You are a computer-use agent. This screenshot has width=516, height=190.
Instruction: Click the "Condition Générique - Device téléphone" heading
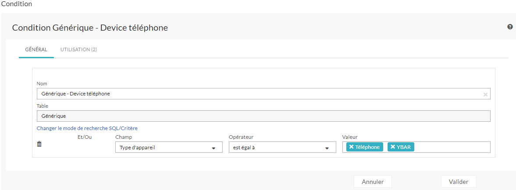tap(90, 28)
